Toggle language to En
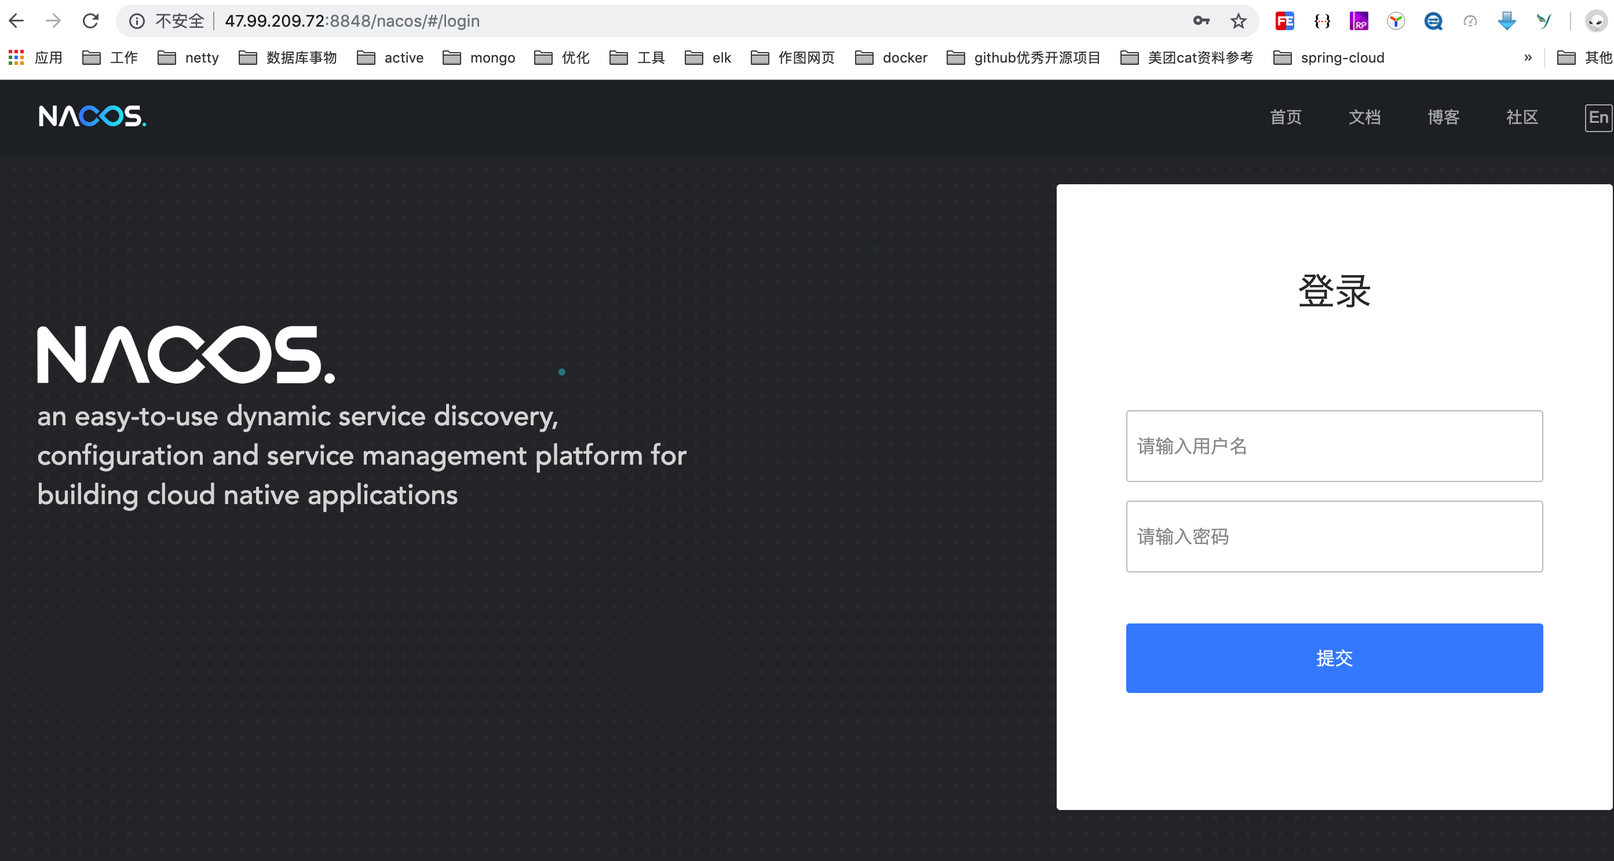 coord(1598,117)
